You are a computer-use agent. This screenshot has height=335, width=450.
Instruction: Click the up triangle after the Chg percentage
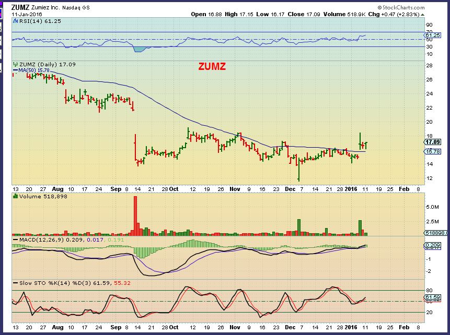pos(422,14)
